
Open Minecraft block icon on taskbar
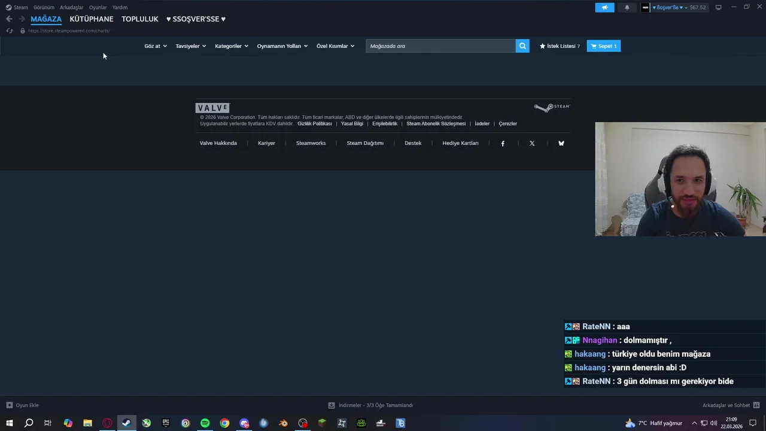point(322,423)
